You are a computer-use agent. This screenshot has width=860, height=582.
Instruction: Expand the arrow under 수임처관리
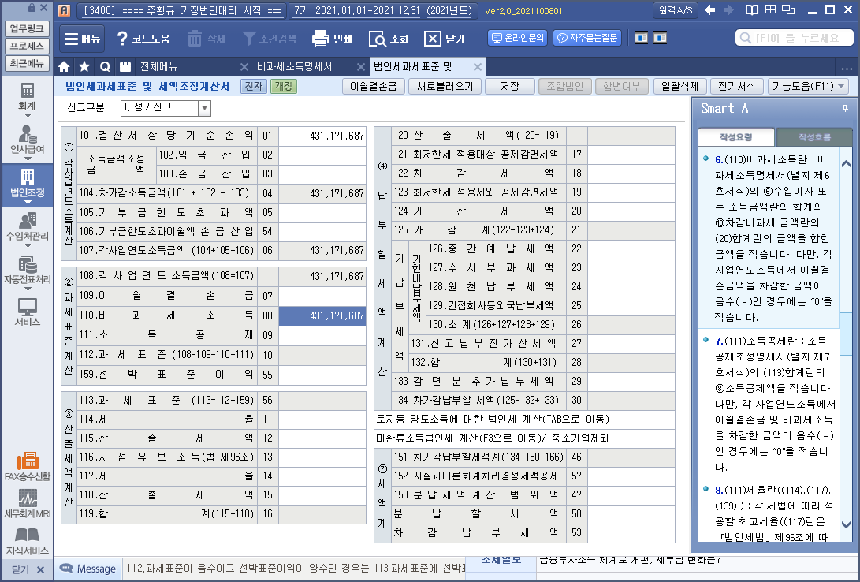27,245
